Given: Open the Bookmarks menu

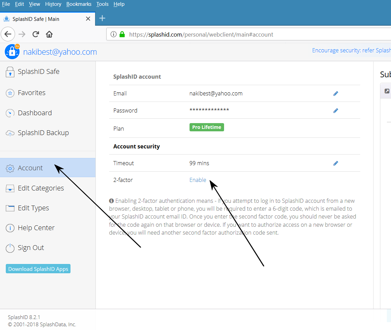Looking at the screenshot, I should click(79, 4).
